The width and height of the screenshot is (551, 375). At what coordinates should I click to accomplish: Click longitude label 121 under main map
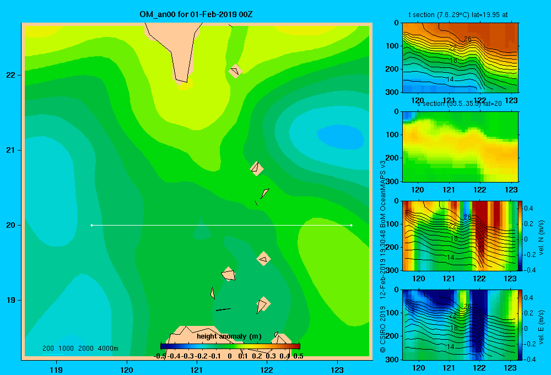(x=197, y=369)
